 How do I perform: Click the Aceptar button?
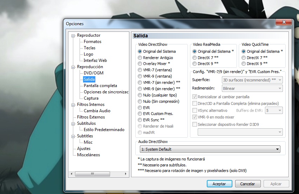click(219, 184)
